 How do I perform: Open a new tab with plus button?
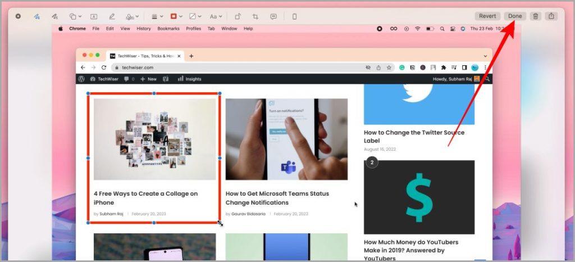(x=191, y=56)
